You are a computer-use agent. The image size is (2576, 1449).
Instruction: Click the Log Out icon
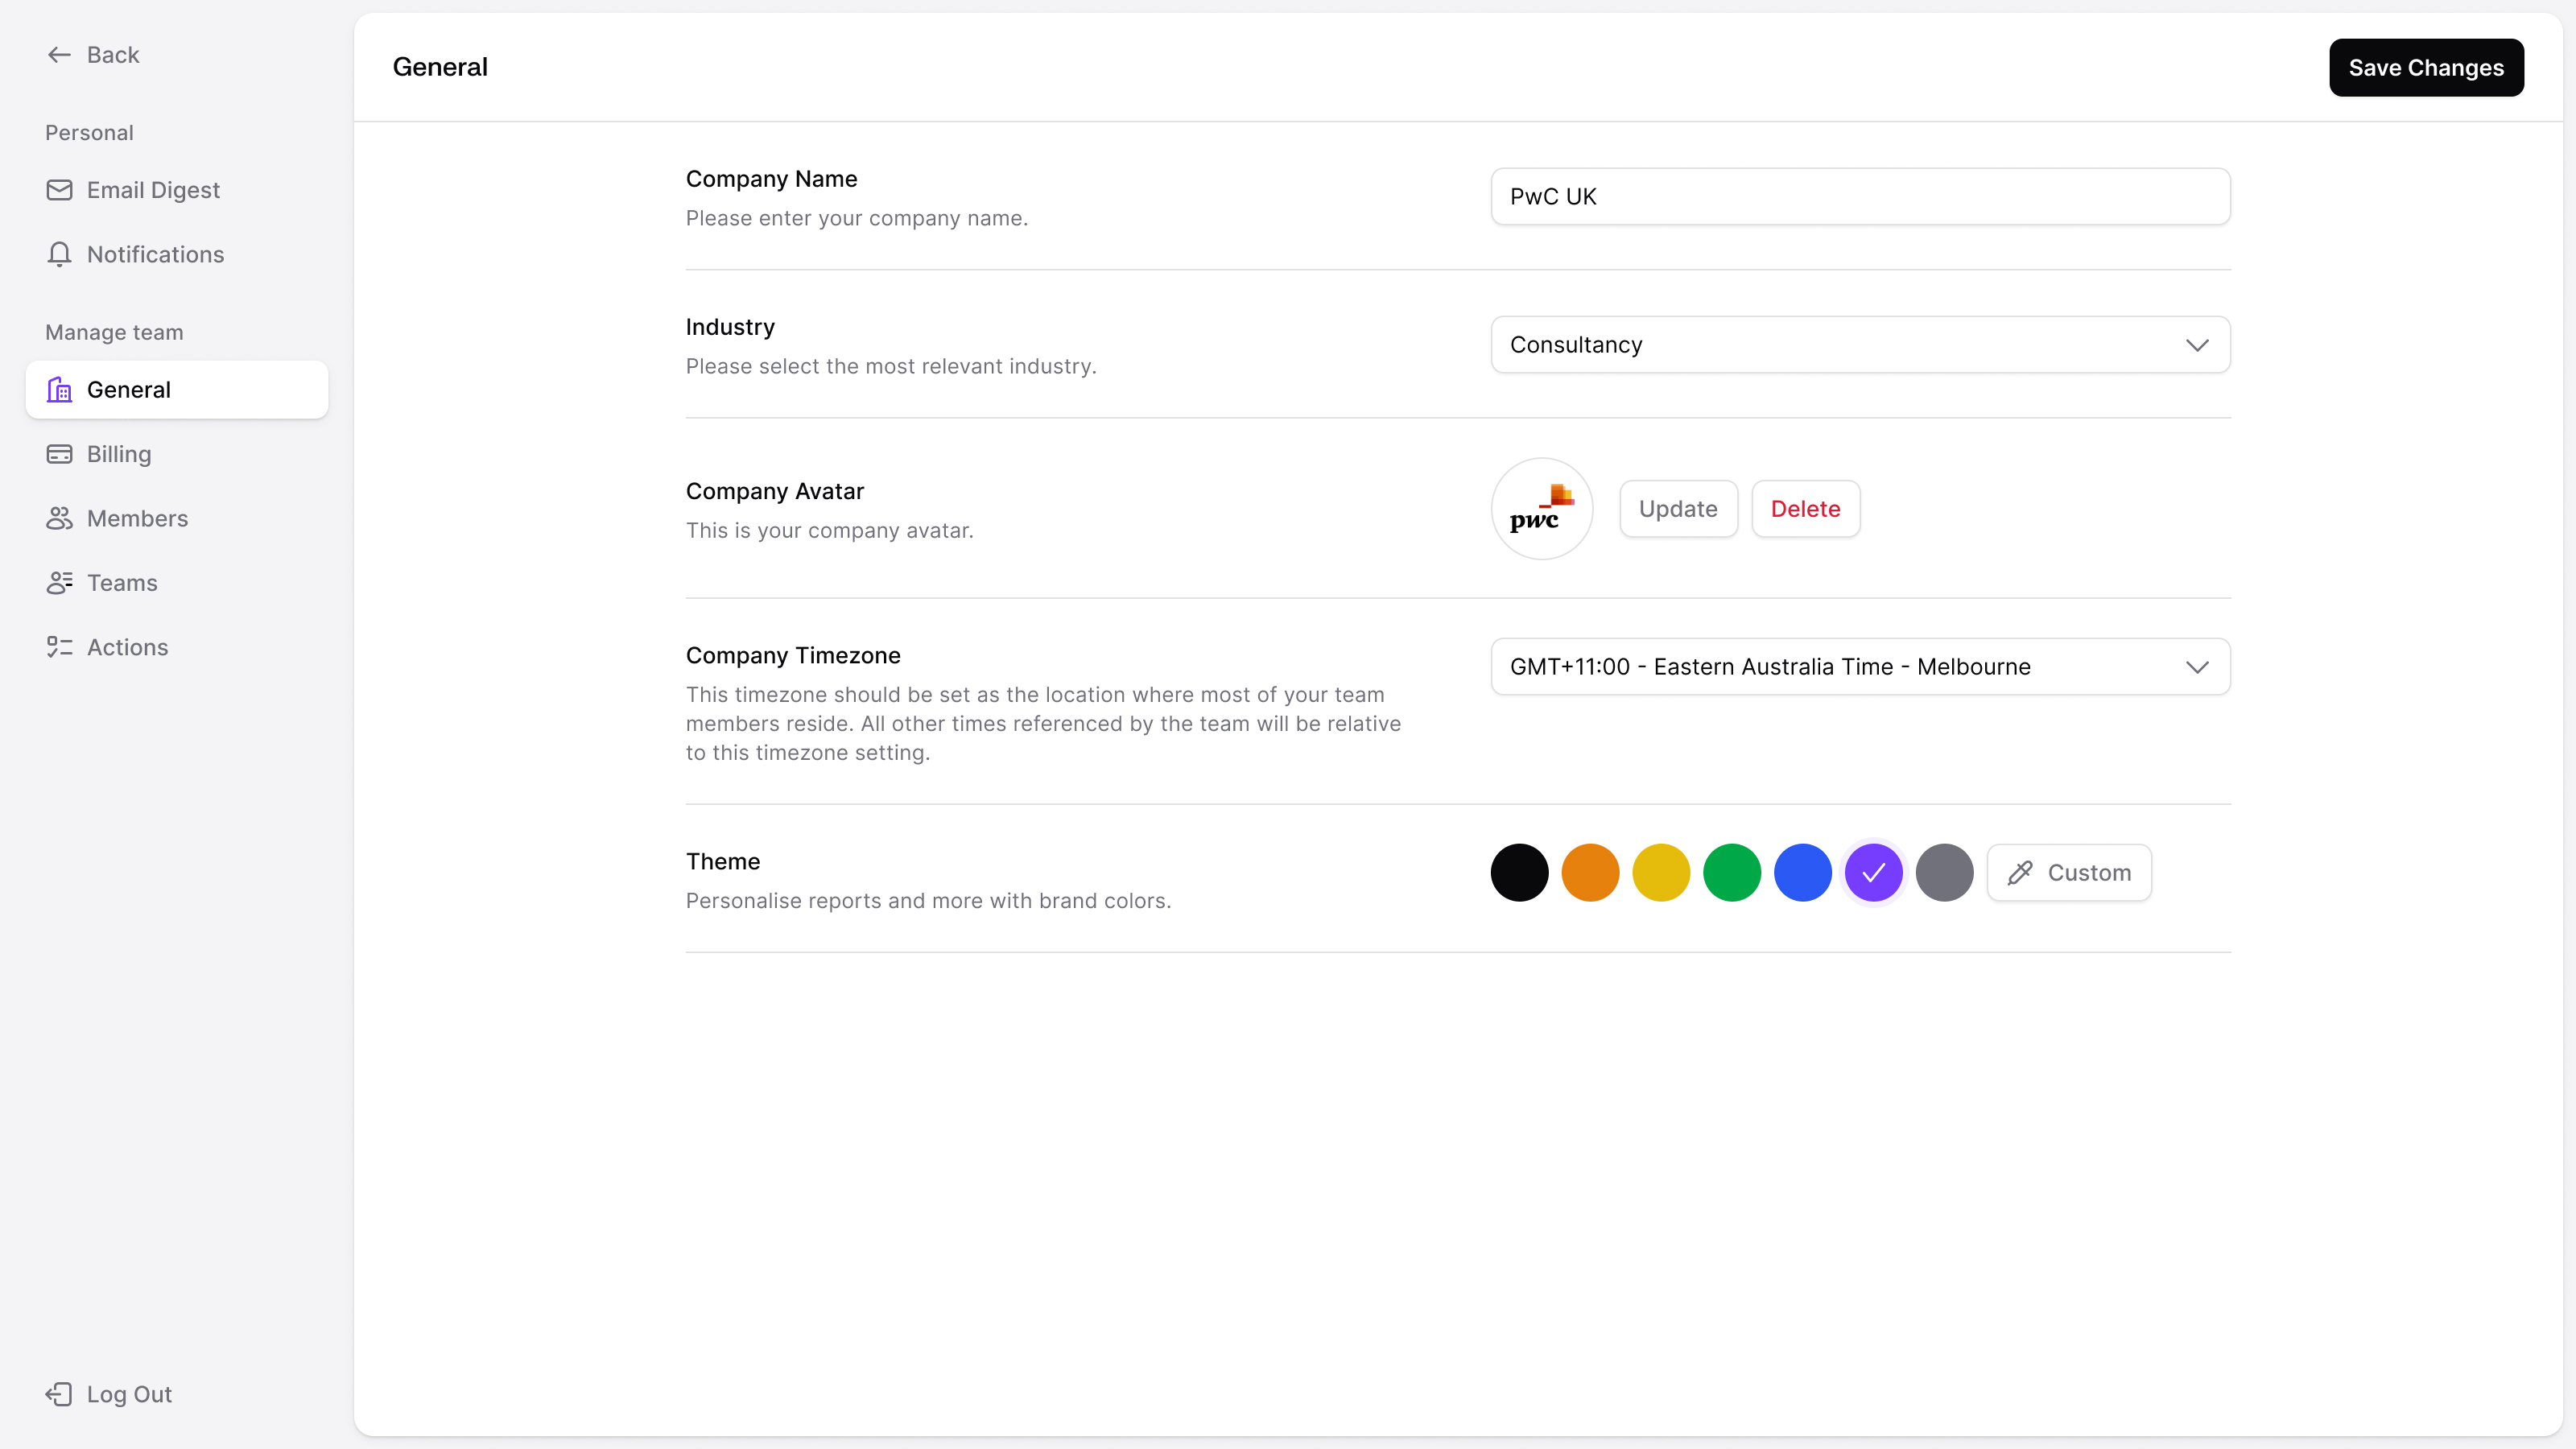tap(59, 1394)
